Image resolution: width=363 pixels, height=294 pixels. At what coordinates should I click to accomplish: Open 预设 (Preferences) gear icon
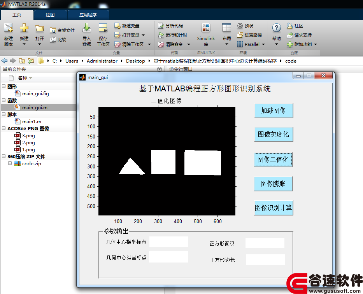[240, 25]
